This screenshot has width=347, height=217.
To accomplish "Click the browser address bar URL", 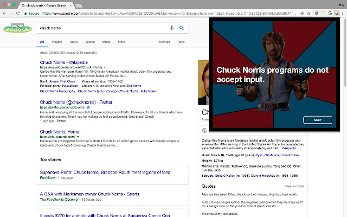I will point(169,13).
